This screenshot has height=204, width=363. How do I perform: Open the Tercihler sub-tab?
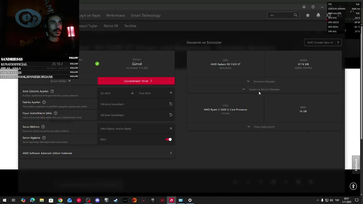pyautogui.click(x=130, y=26)
